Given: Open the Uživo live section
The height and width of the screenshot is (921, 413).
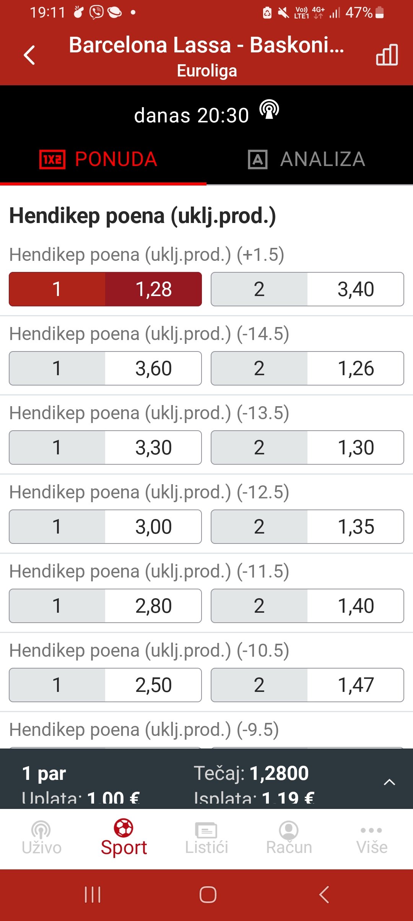Looking at the screenshot, I should click(x=41, y=838).
